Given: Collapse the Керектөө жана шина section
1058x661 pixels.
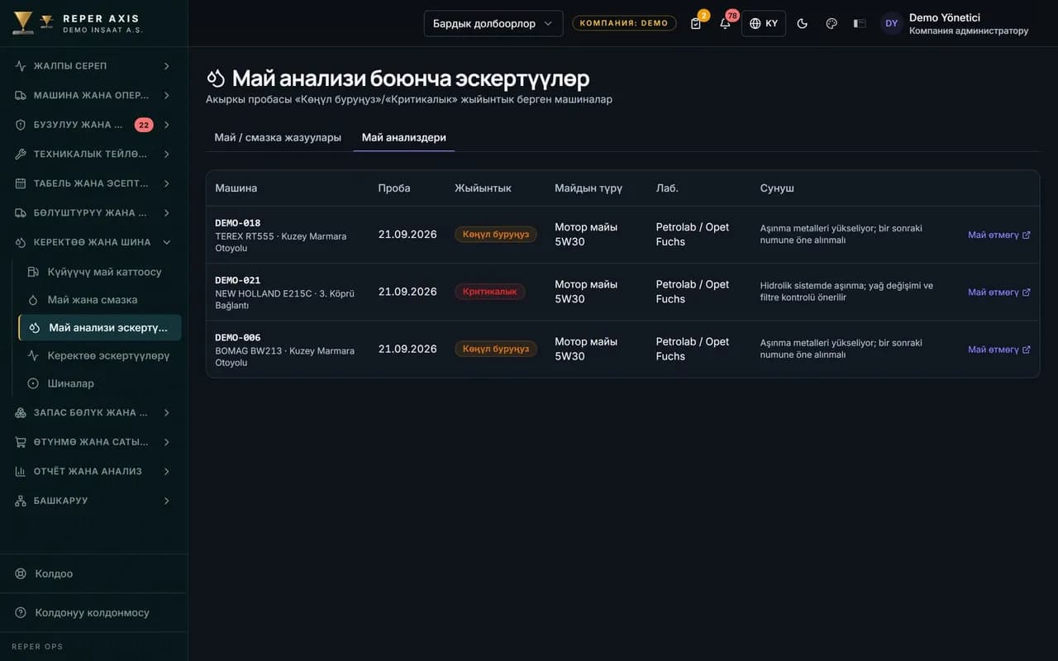Looking at the screenshot, I should [93, 242].
